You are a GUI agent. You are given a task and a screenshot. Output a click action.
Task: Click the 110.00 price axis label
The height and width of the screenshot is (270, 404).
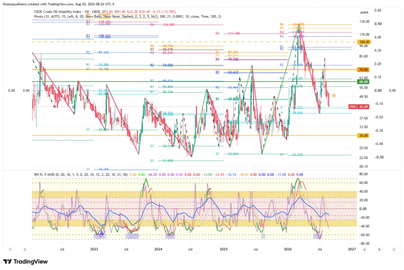click(x=364, y=35)
